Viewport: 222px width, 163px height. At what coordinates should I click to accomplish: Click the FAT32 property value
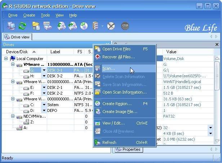click(x=169, y=116)
